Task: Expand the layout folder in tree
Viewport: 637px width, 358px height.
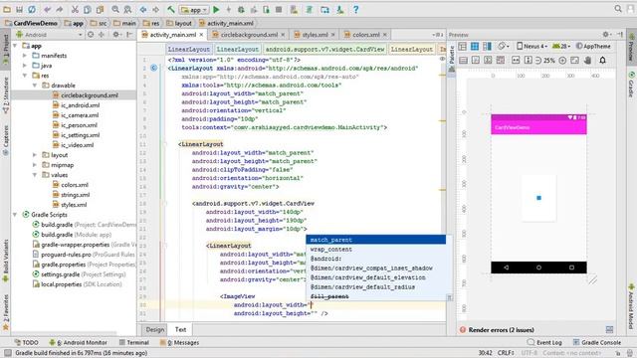Action: [x=35, y=155]
